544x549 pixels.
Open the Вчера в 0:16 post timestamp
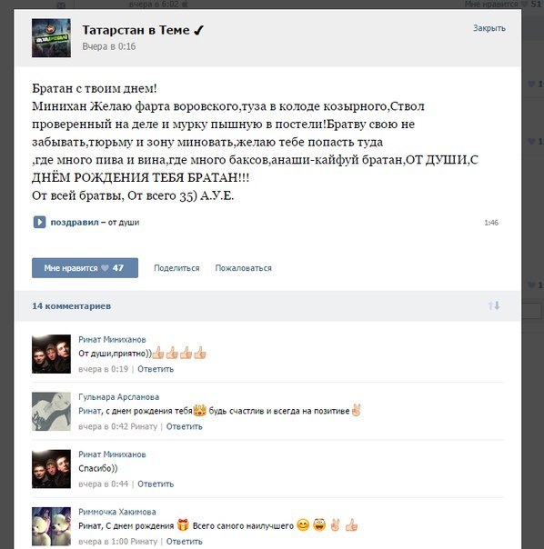tap(109, 46)
